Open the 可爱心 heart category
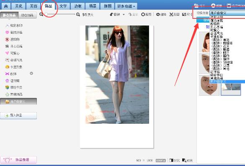Screen dimensions: 245x166 [x=15, y=53]
